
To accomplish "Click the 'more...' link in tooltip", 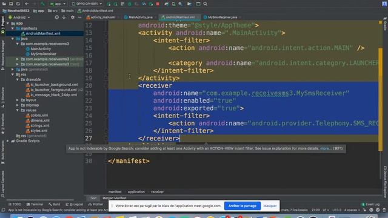I will click(x=326, y=148).
